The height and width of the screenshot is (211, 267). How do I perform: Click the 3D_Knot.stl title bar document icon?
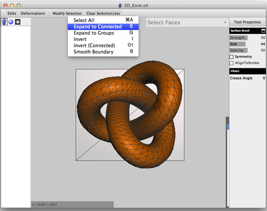(x=120, y=5)
